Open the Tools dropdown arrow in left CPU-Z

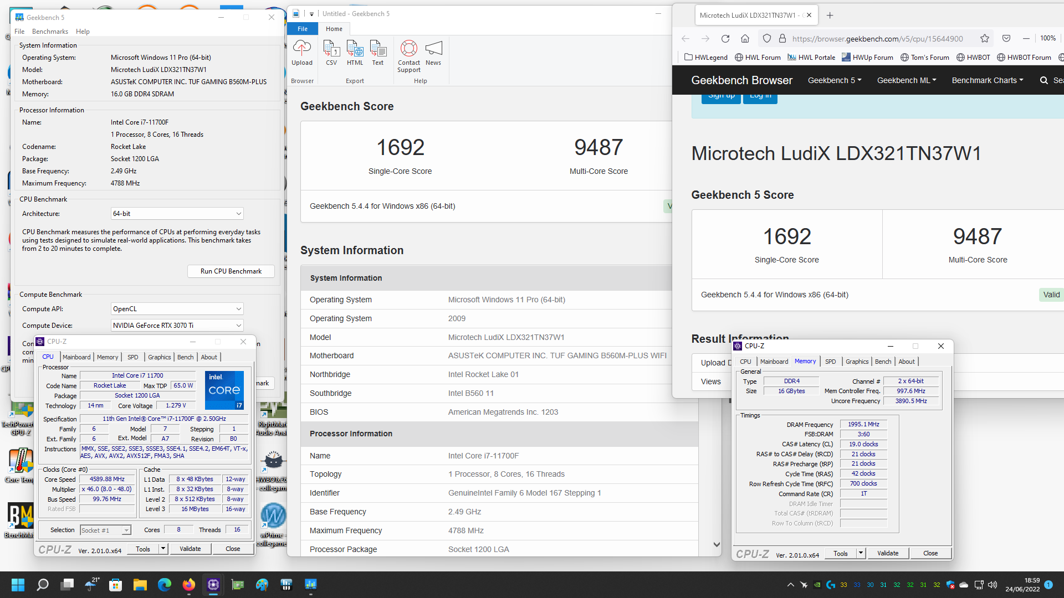pos(163,549)
